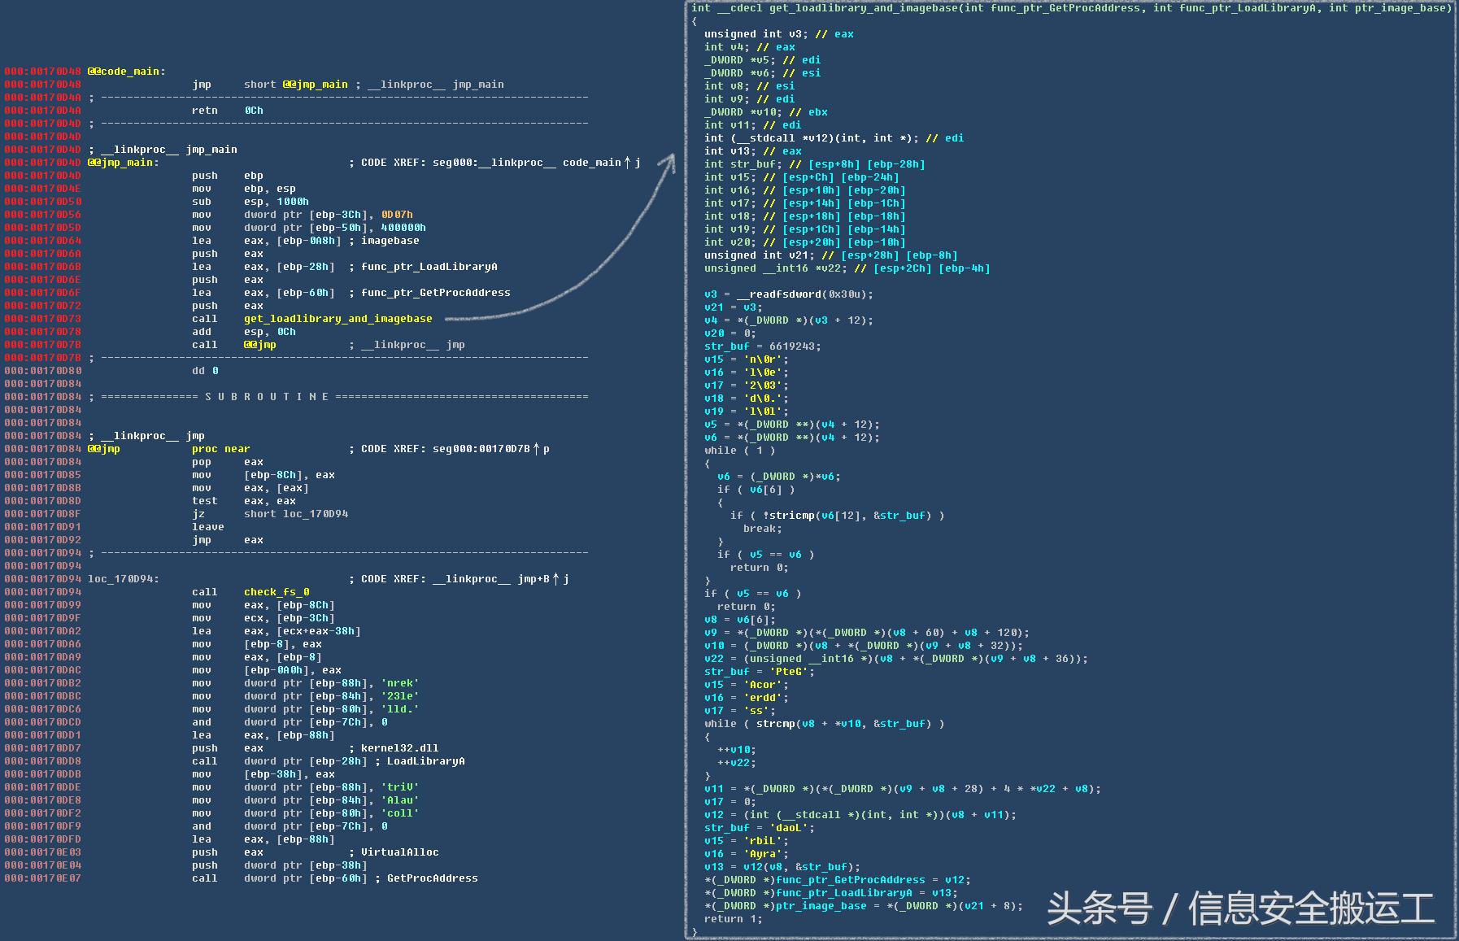Select the 'erdd' string constant
The width and height of the screenshot is (1459, 941).
[763, 698]
